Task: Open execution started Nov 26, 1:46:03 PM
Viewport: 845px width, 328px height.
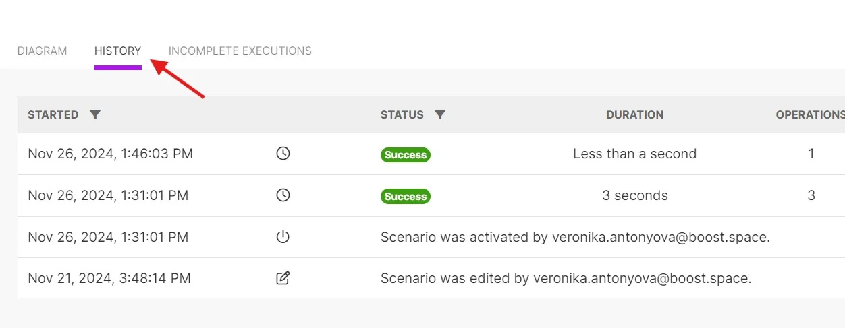Action: click(x=431, y=154)
